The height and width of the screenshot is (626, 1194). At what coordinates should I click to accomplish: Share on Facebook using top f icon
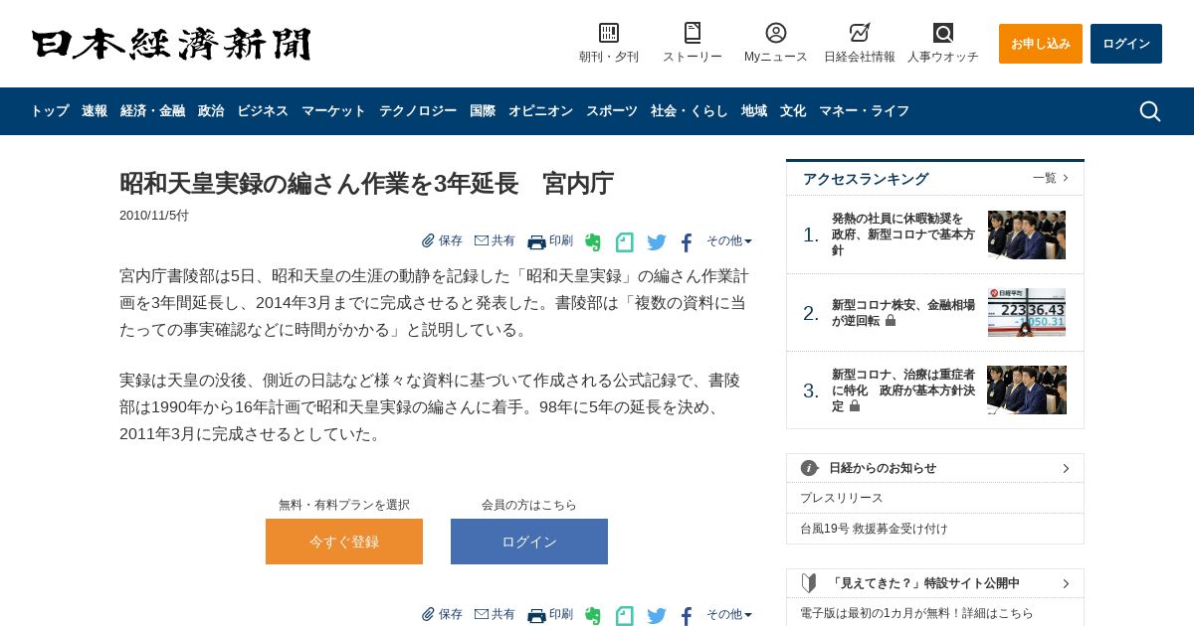[x=687, y=242]
